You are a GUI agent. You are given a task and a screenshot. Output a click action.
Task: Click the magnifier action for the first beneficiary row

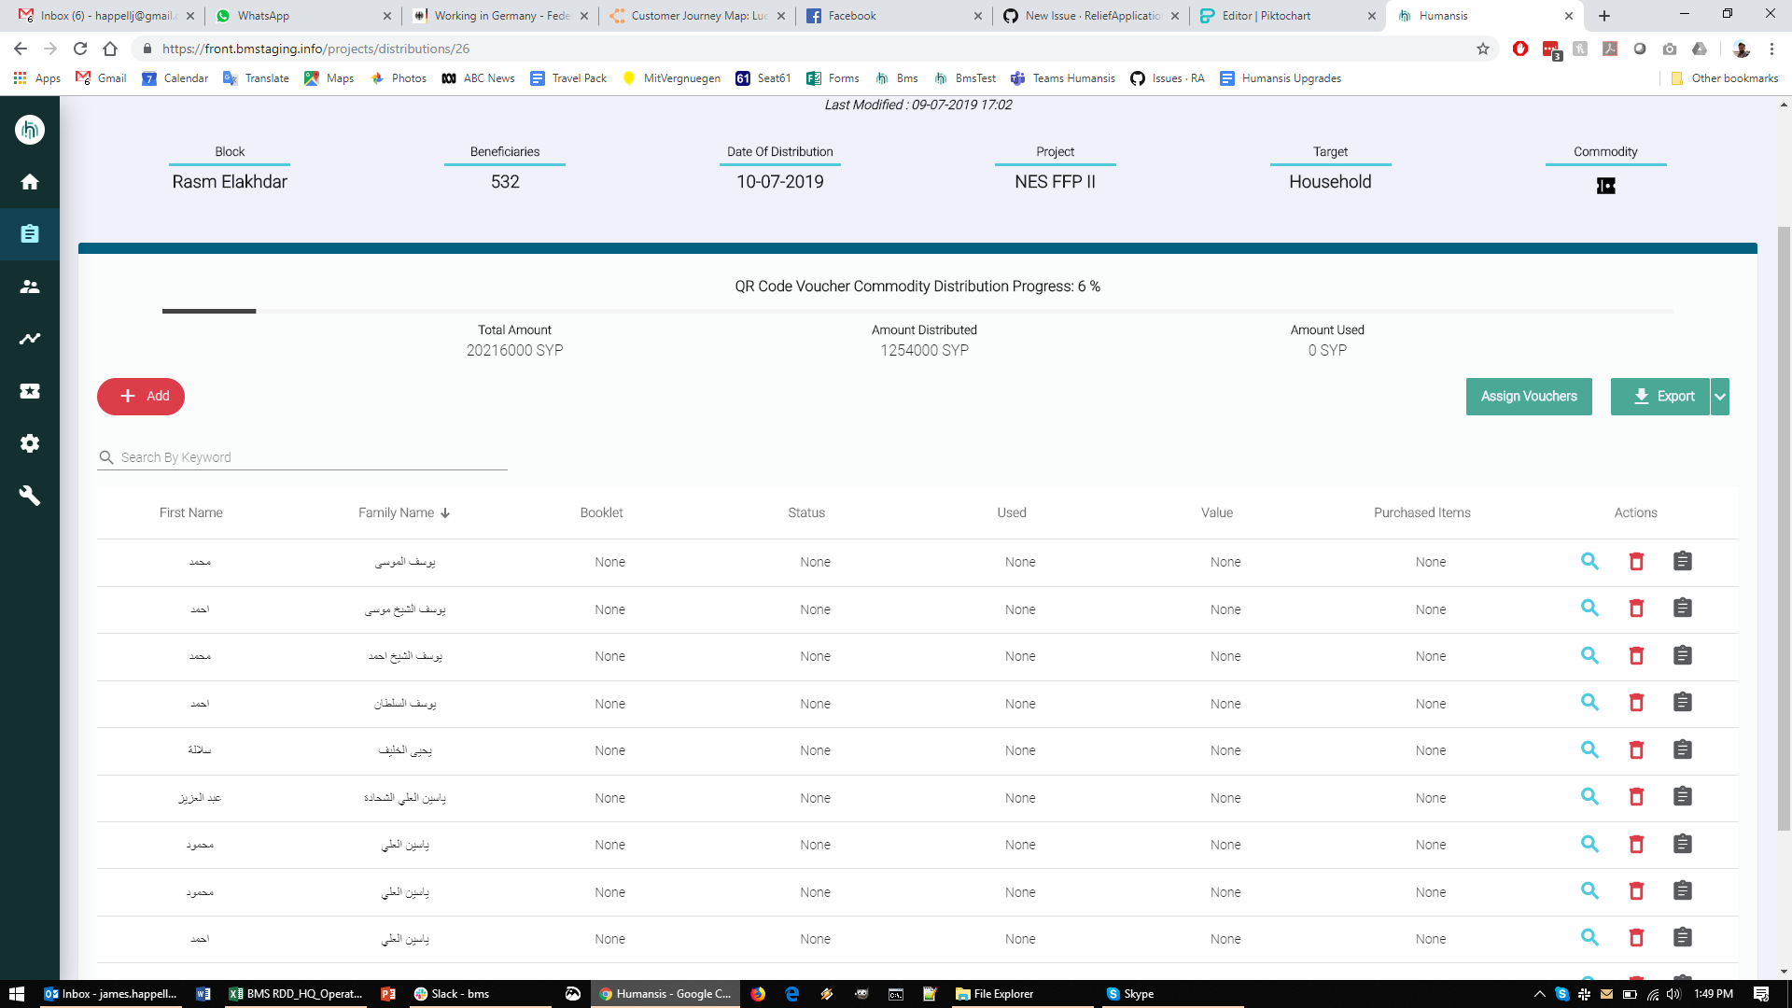pos(1590,561)
